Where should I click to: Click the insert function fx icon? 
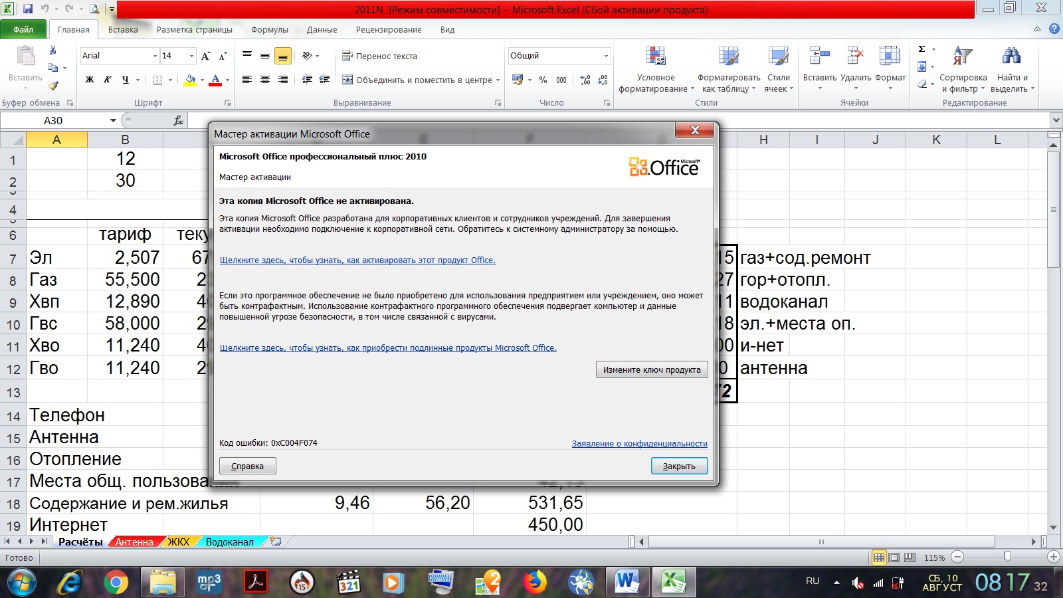[x=178, y=120]
